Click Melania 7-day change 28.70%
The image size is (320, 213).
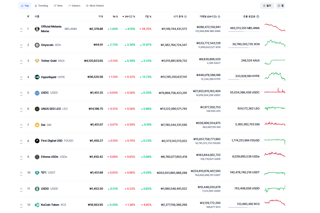(145, 29)
